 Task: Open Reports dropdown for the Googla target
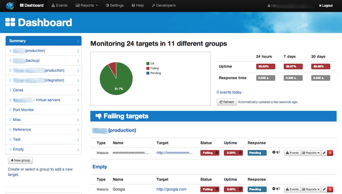(x=310, y=189)
